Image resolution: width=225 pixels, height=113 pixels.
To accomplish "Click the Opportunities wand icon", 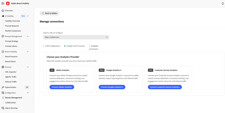I will 3,87.
